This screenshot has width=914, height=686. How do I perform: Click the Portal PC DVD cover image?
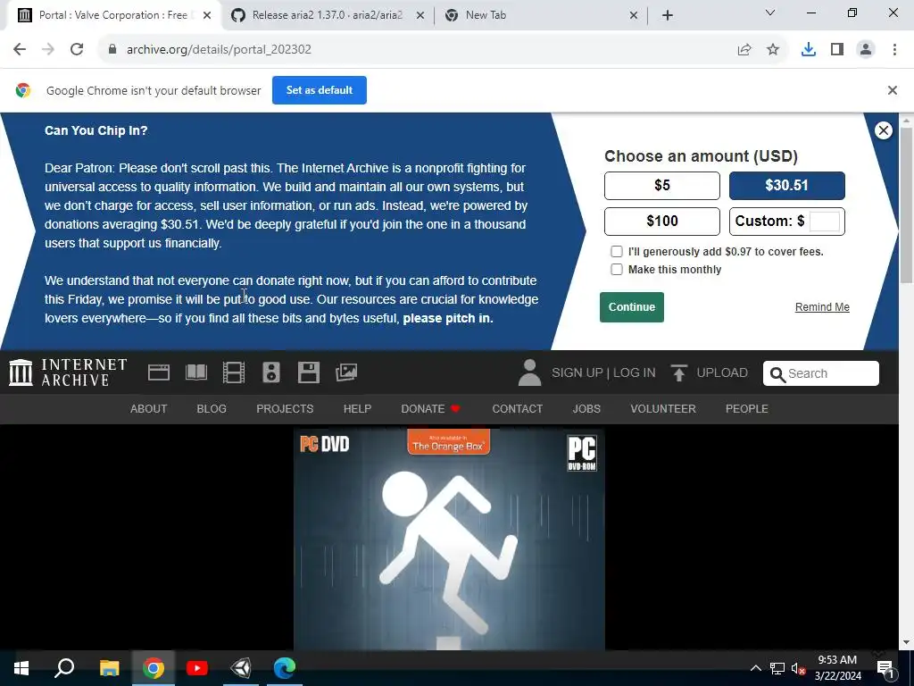coord(449,540)
